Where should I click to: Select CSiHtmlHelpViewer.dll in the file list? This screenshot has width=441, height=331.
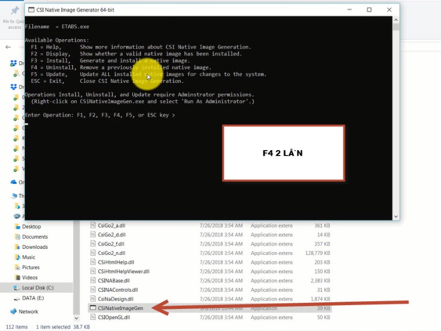pyautogui.click(x=123, y=271)
